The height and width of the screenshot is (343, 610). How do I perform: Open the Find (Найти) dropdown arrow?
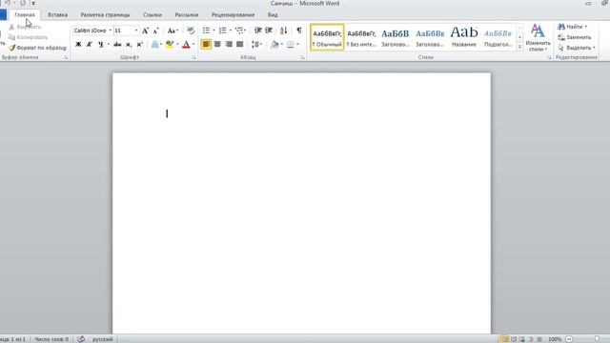pyautogui.click(x=586, y=27)
